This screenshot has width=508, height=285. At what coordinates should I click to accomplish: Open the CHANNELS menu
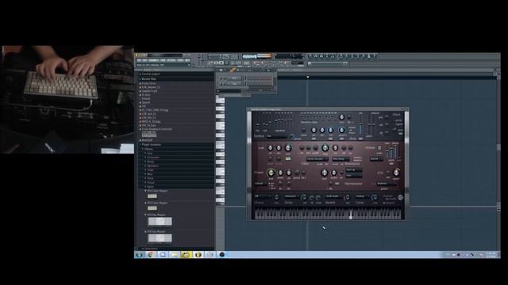153,60
